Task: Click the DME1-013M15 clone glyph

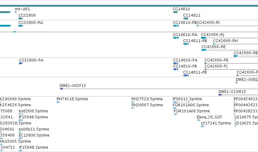Action: pyautogui.click(x=220, y=95)
